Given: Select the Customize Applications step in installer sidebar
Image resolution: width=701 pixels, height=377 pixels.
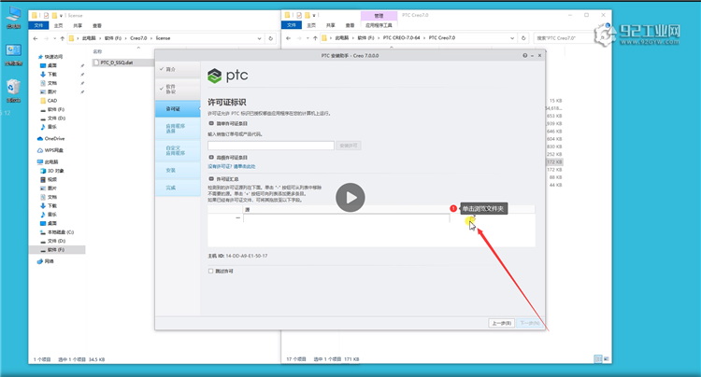Looking at the screenshot, I should point(178,150).
